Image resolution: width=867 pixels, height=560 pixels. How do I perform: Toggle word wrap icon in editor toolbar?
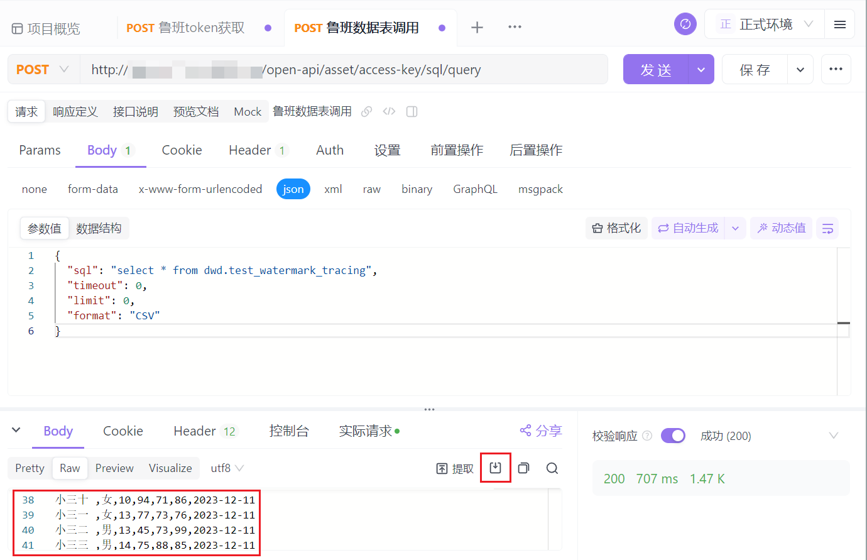pos(827,228)
